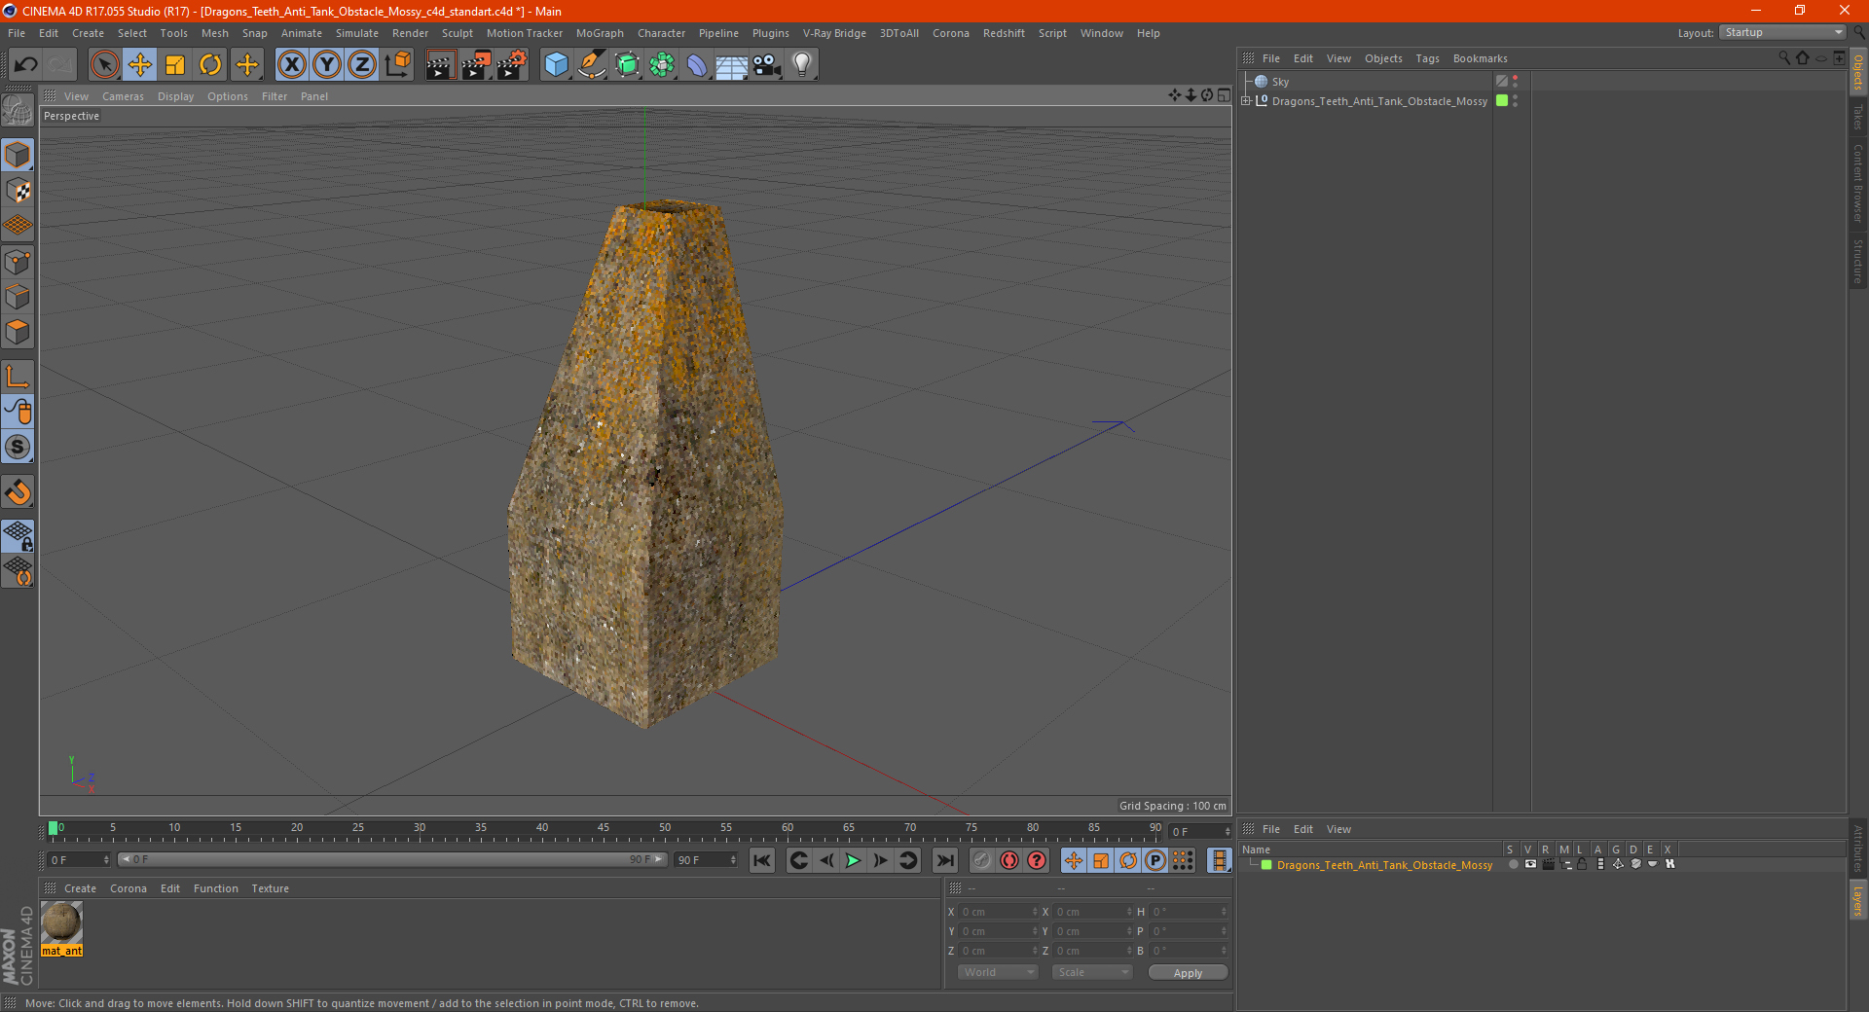The width and height of the screenshot is (1869, 1012).
Task: Open Object Manager Tags menu
Action: 1427,58
